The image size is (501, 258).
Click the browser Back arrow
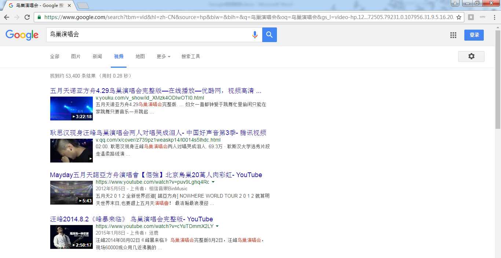7,17
